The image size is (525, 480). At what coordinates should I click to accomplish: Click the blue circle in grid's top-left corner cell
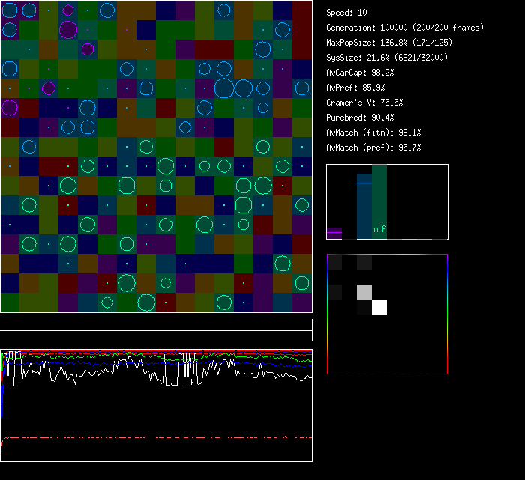coord(9,10)
